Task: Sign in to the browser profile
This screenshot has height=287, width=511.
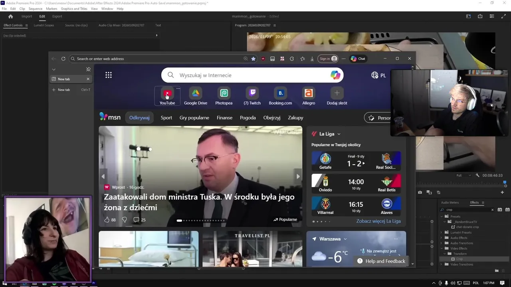Action: 328,59
